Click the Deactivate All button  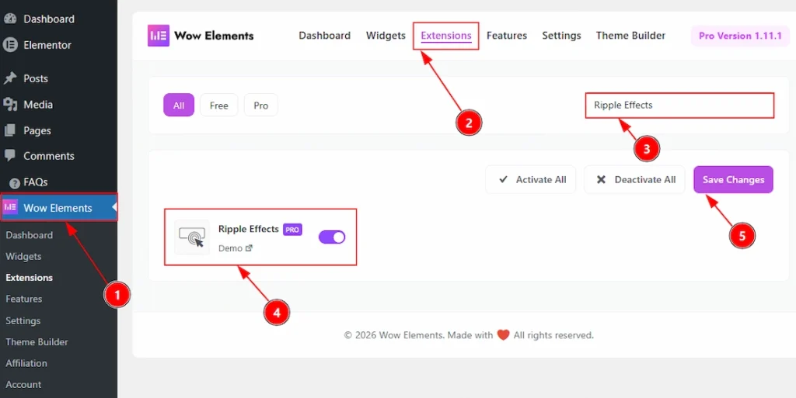click(634, 180)
